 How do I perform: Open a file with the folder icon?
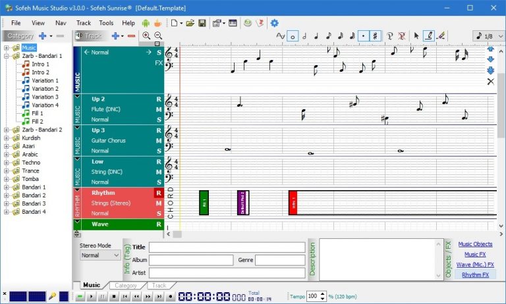[190, 23]
